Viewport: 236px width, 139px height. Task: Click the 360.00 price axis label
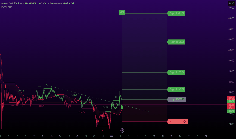point(231,82)
